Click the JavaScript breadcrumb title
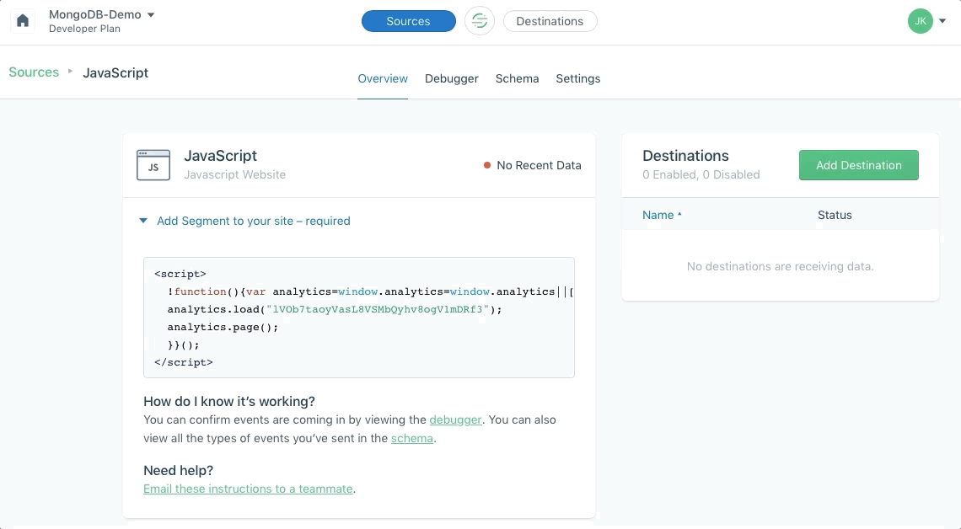Viewport: 961px width, 529px height. point(115,72)
